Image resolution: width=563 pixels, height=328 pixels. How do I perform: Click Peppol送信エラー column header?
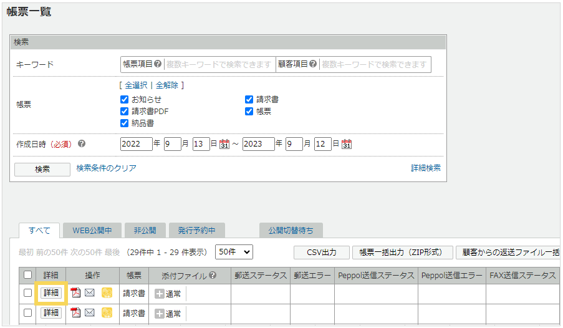[451, 276]
